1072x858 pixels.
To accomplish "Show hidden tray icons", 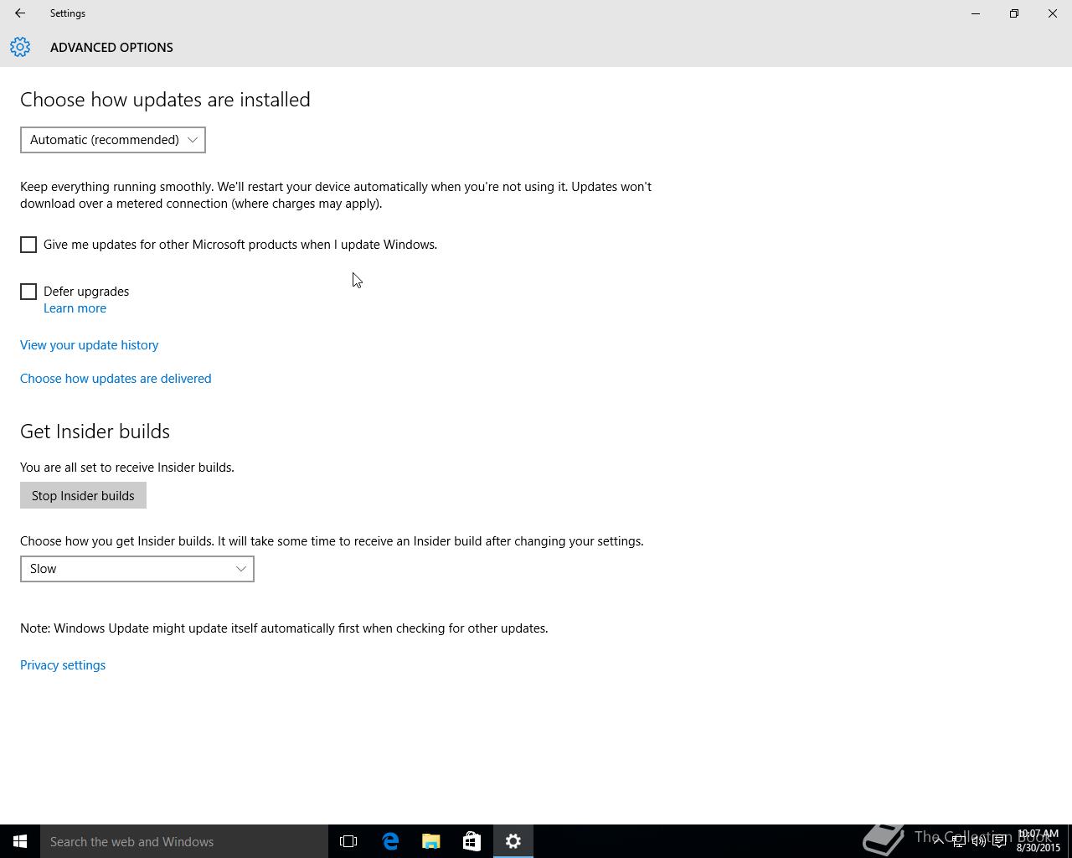I will pyautogui.click(x=939, y=841).
